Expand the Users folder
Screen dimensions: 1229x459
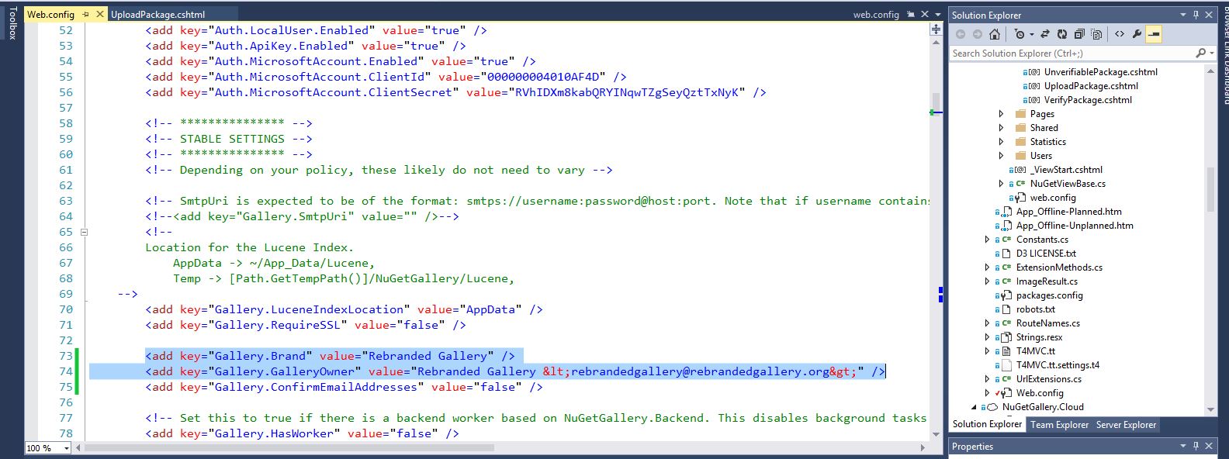click(x=1001, y=156)
